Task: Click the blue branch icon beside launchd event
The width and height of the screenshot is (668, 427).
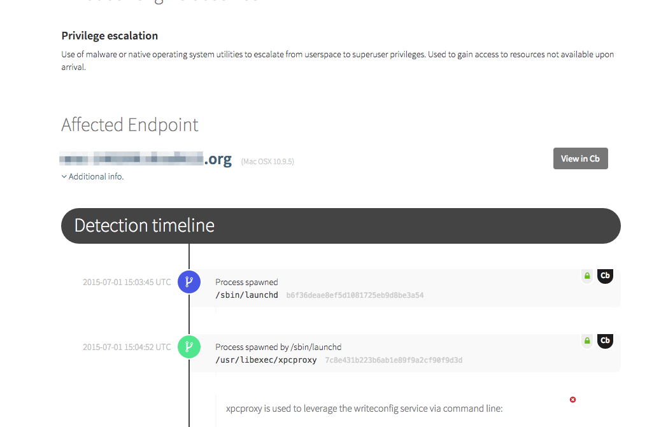Action: point(189,282)
